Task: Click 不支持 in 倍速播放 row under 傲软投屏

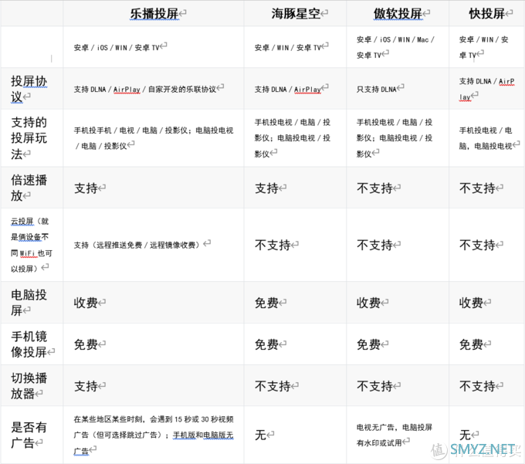Action: pyautogui.click(x=374, y=188)
